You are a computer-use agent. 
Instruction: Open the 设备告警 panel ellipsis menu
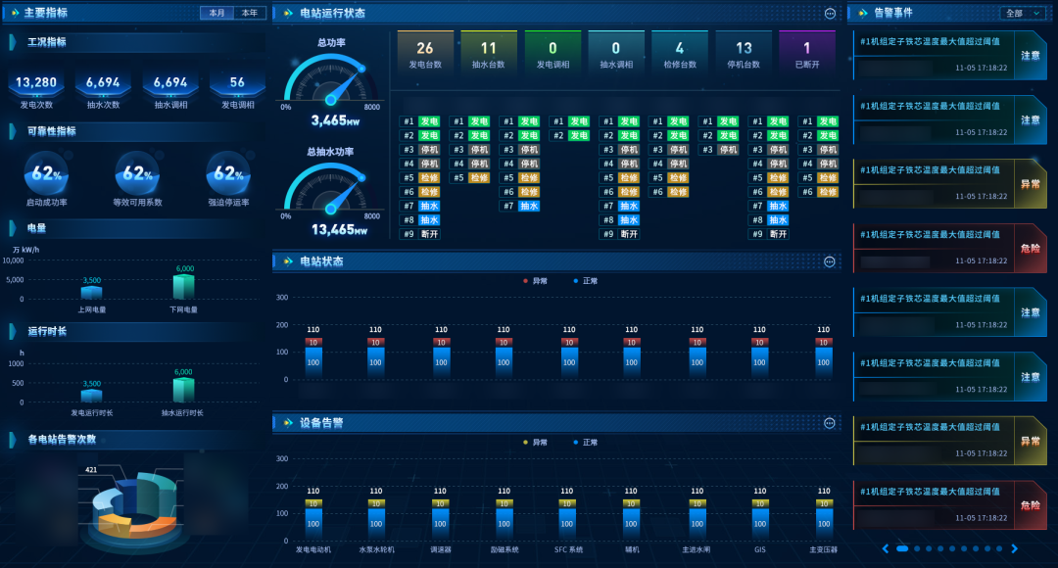pyautogui.click(x=830, y=423)
